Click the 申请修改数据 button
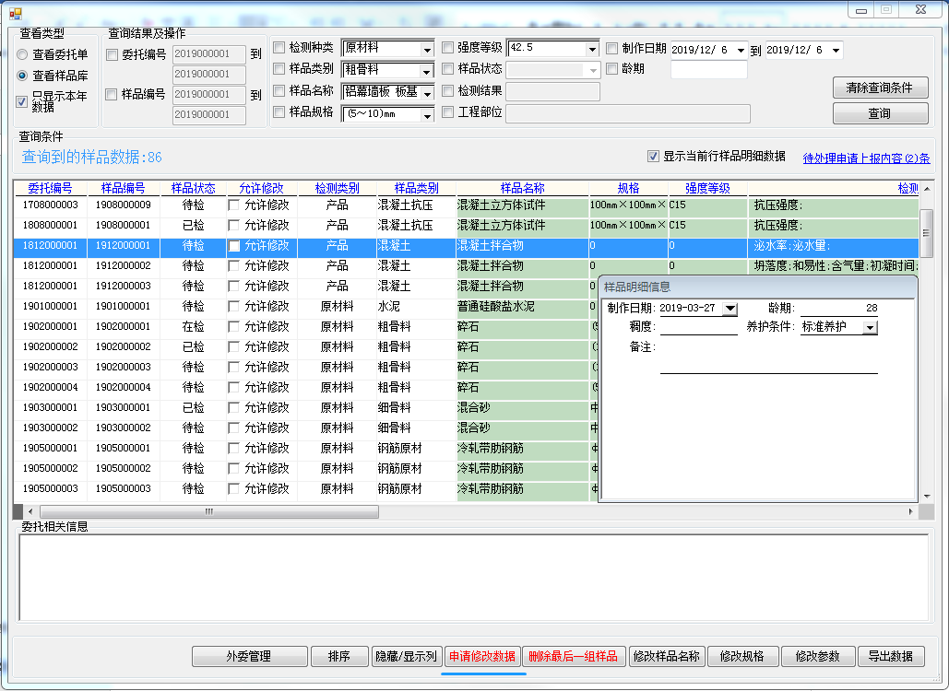The width and height of the screenshot is (949, 691). tap(481, 656)
